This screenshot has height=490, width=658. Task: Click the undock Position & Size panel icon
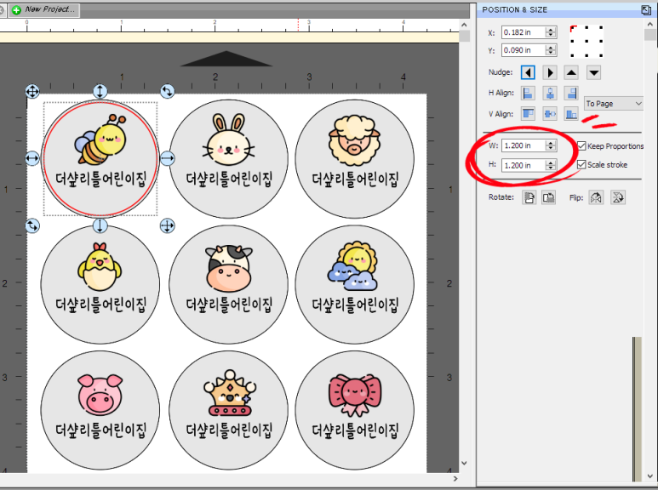point(646,10)
